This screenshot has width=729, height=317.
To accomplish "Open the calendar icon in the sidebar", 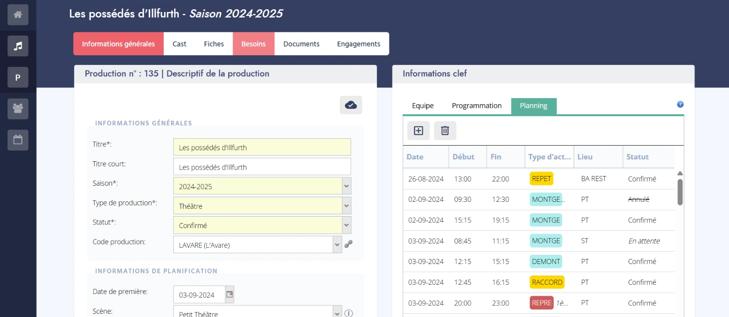I will [x=18, y=140].
